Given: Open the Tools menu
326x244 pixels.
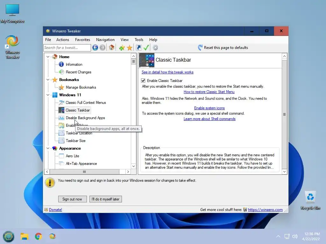Looking at the screenshot, I should 139,40.
